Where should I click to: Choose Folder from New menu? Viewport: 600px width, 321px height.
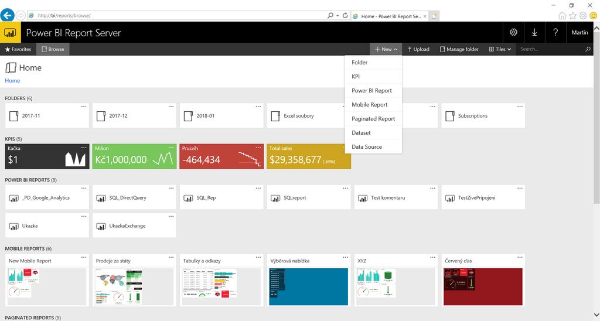[373, 62]
